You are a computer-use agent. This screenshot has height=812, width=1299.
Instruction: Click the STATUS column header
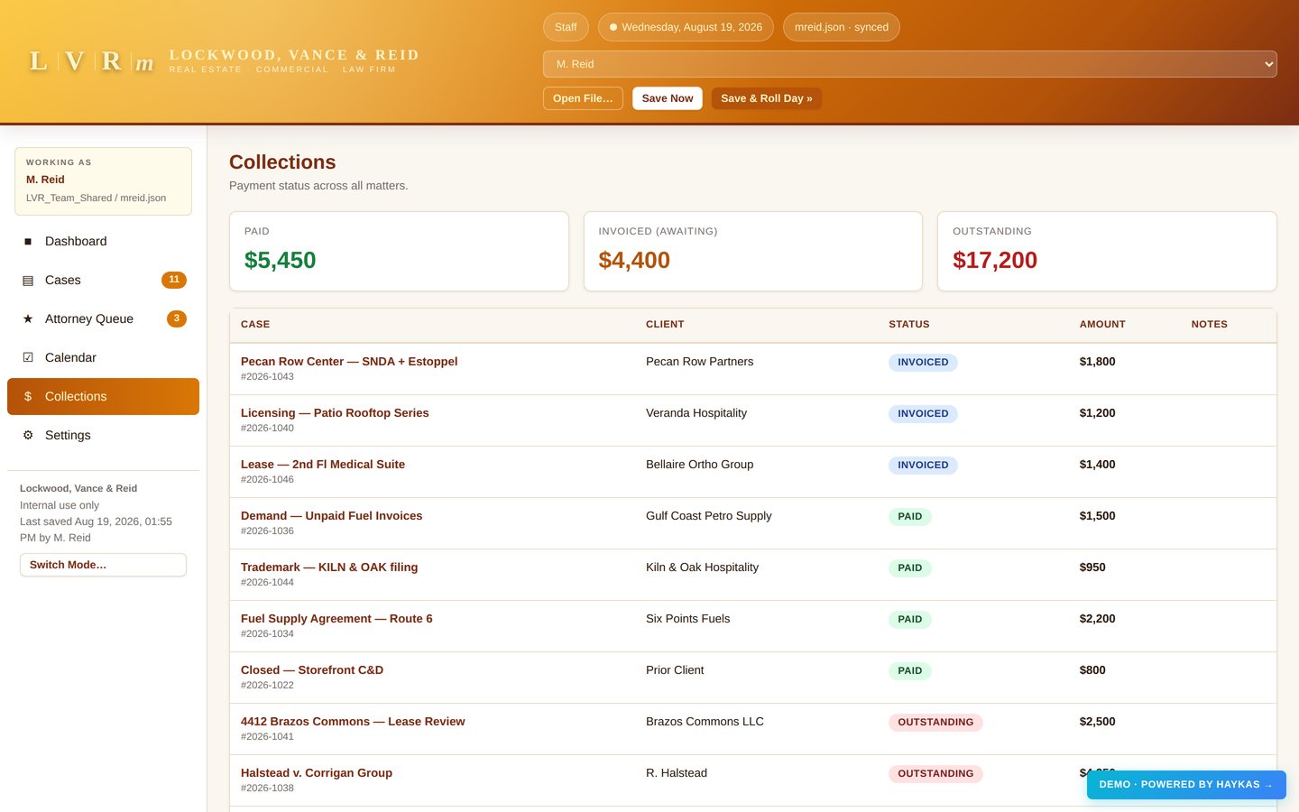tap(909, 325)
